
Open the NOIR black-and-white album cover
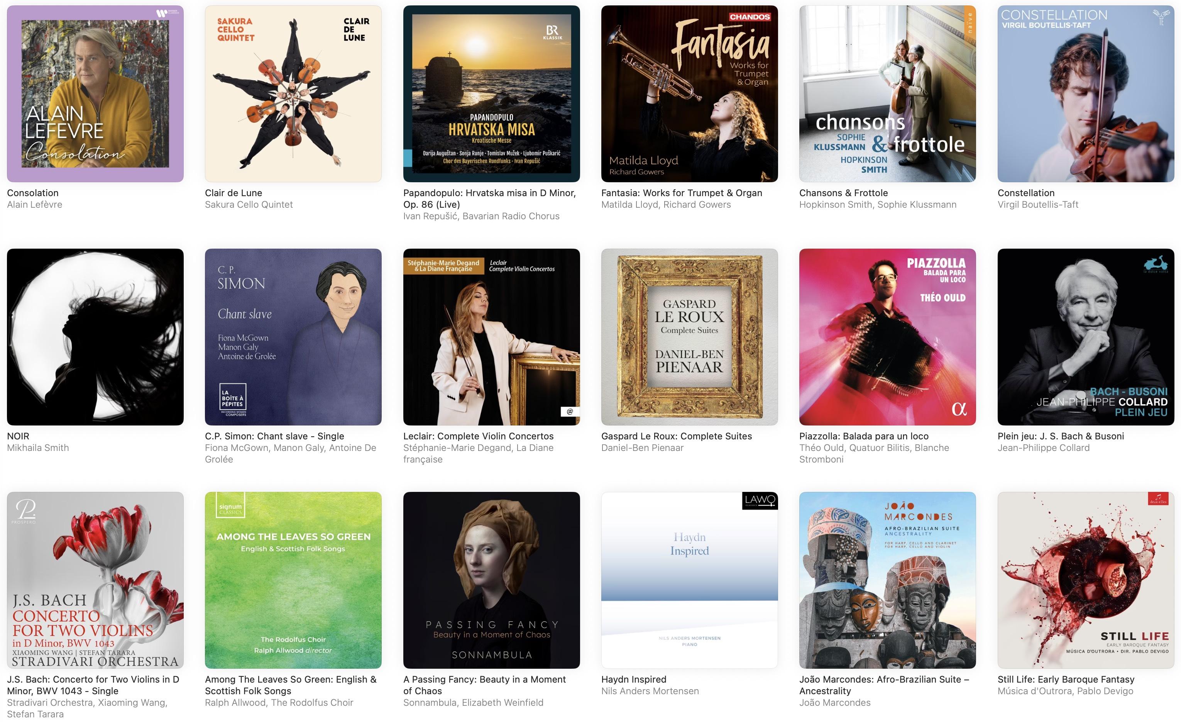95,337
